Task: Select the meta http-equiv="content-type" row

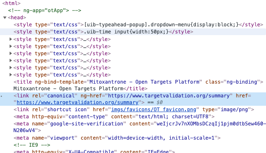Action: [114, 117]
